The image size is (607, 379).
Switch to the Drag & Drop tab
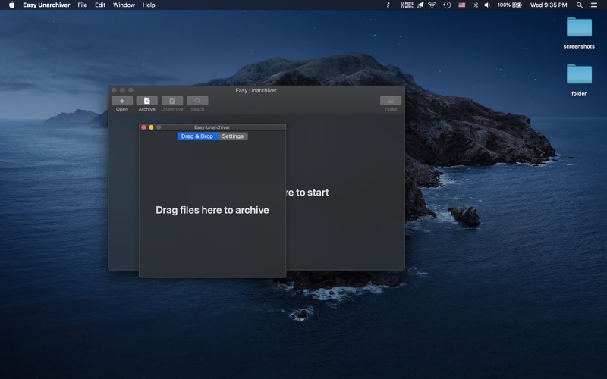pos(197,136)
